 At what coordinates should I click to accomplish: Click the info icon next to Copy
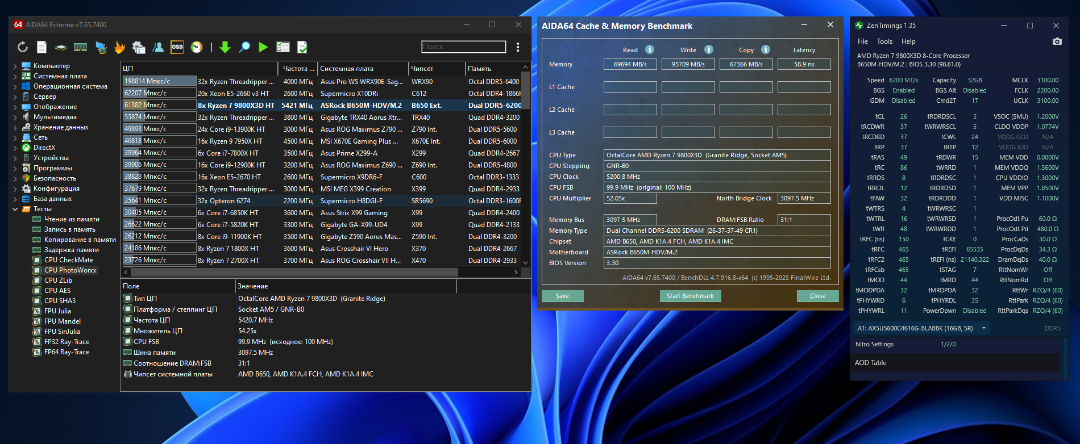pos(766,49)
